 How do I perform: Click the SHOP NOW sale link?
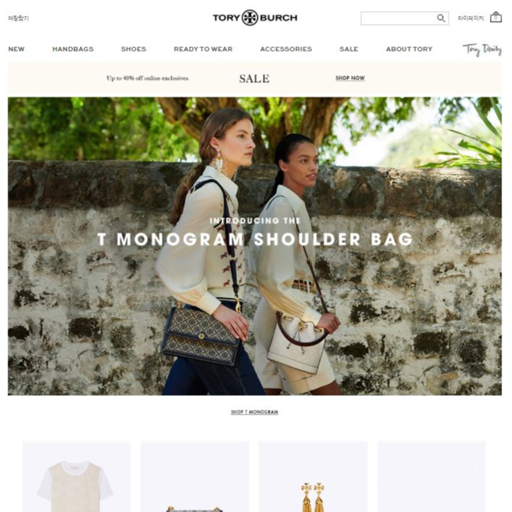(350, 78)
